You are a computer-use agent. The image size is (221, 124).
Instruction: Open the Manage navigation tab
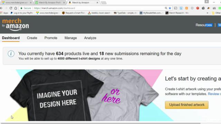[70, 38]
